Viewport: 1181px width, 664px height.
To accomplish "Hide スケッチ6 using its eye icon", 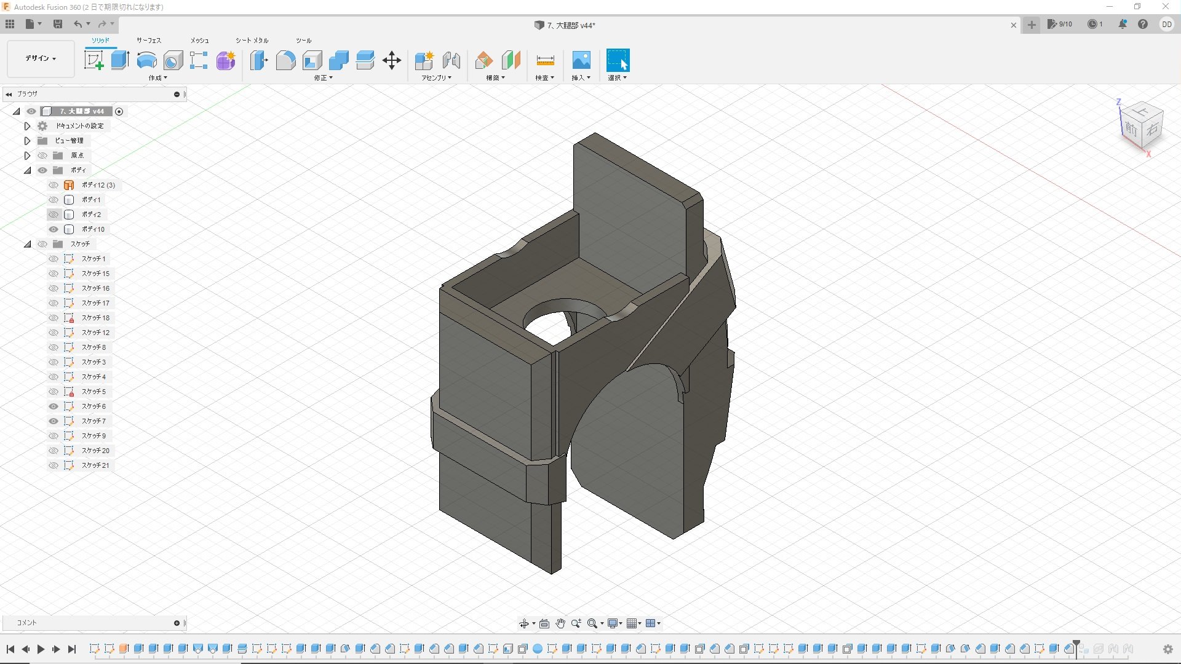I will click(54, 406).
